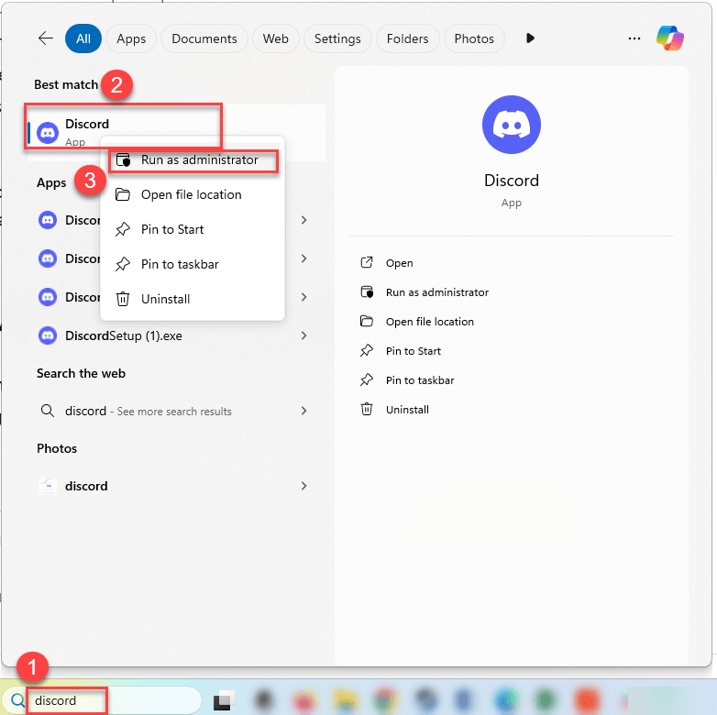Click the three-dot more options icon
This screenshot has height=715, width=717.
(x=634, y=38)
